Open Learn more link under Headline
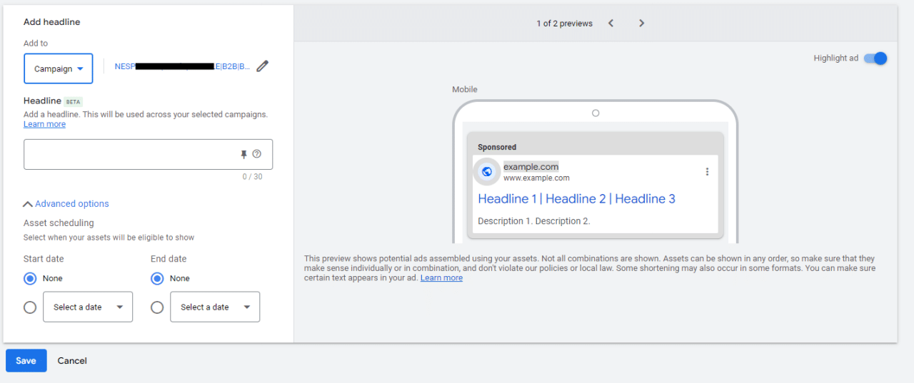 pos(44,124)
